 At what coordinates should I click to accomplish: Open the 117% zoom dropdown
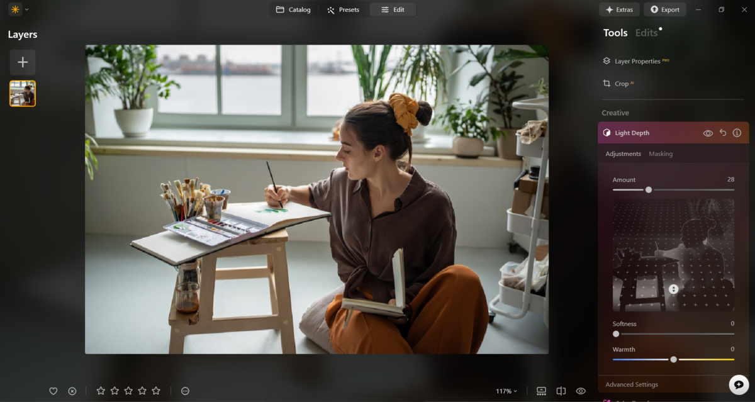click(x=506, y=391)
